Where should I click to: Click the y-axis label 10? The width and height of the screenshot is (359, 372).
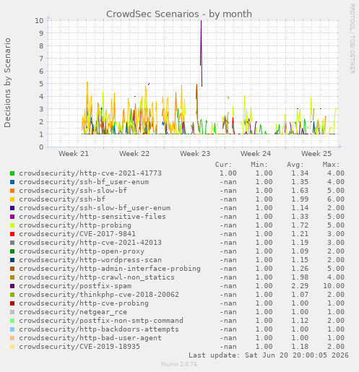pos(40,21)
